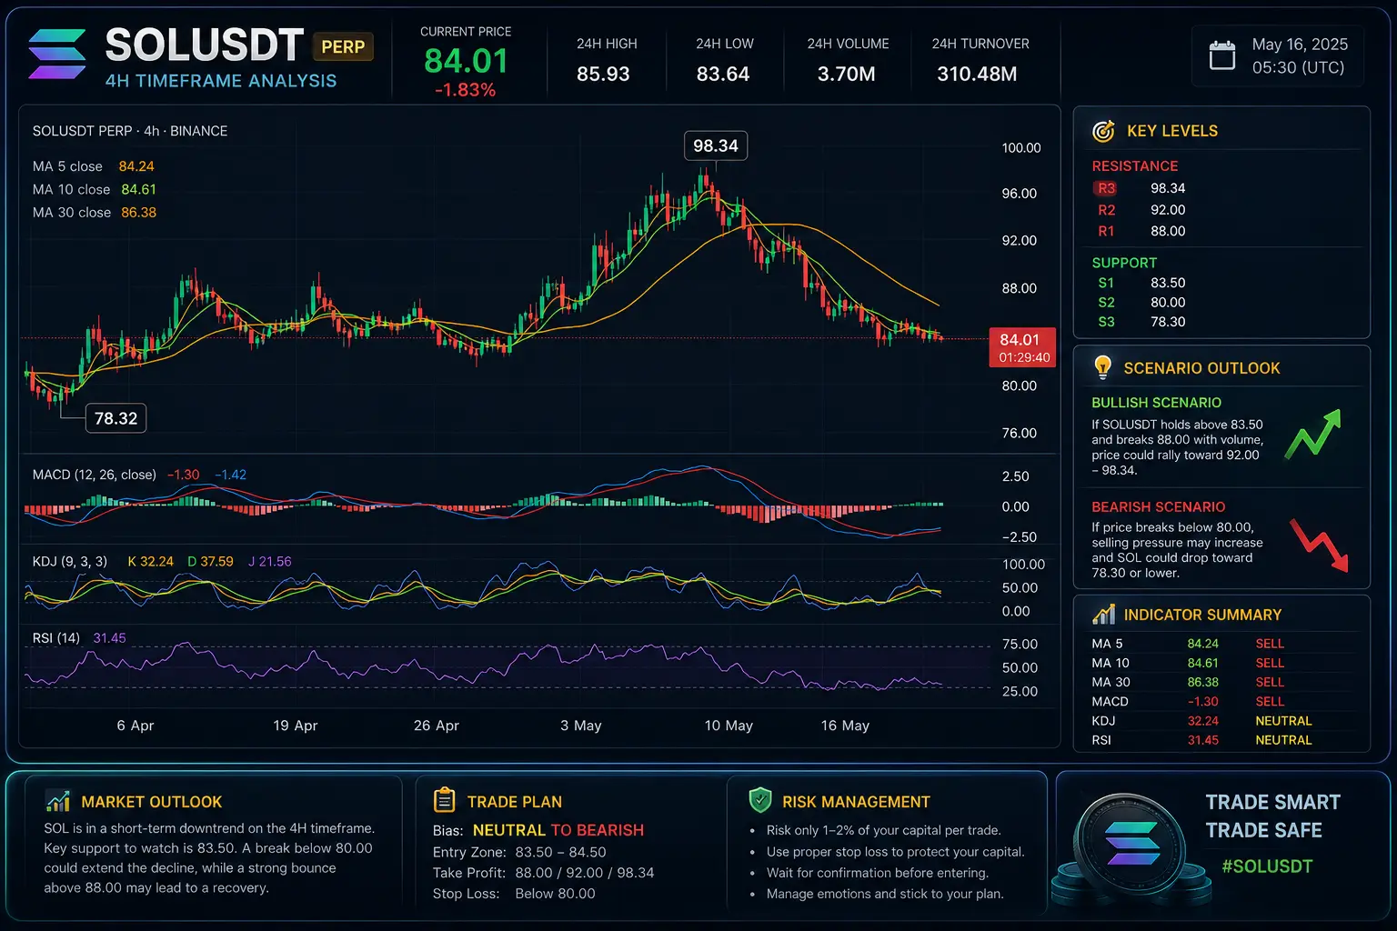This screenshot has height=931, width=1397.
Task: Click the K 32.24 value in the KDJ legend
Action: (150, 562)
